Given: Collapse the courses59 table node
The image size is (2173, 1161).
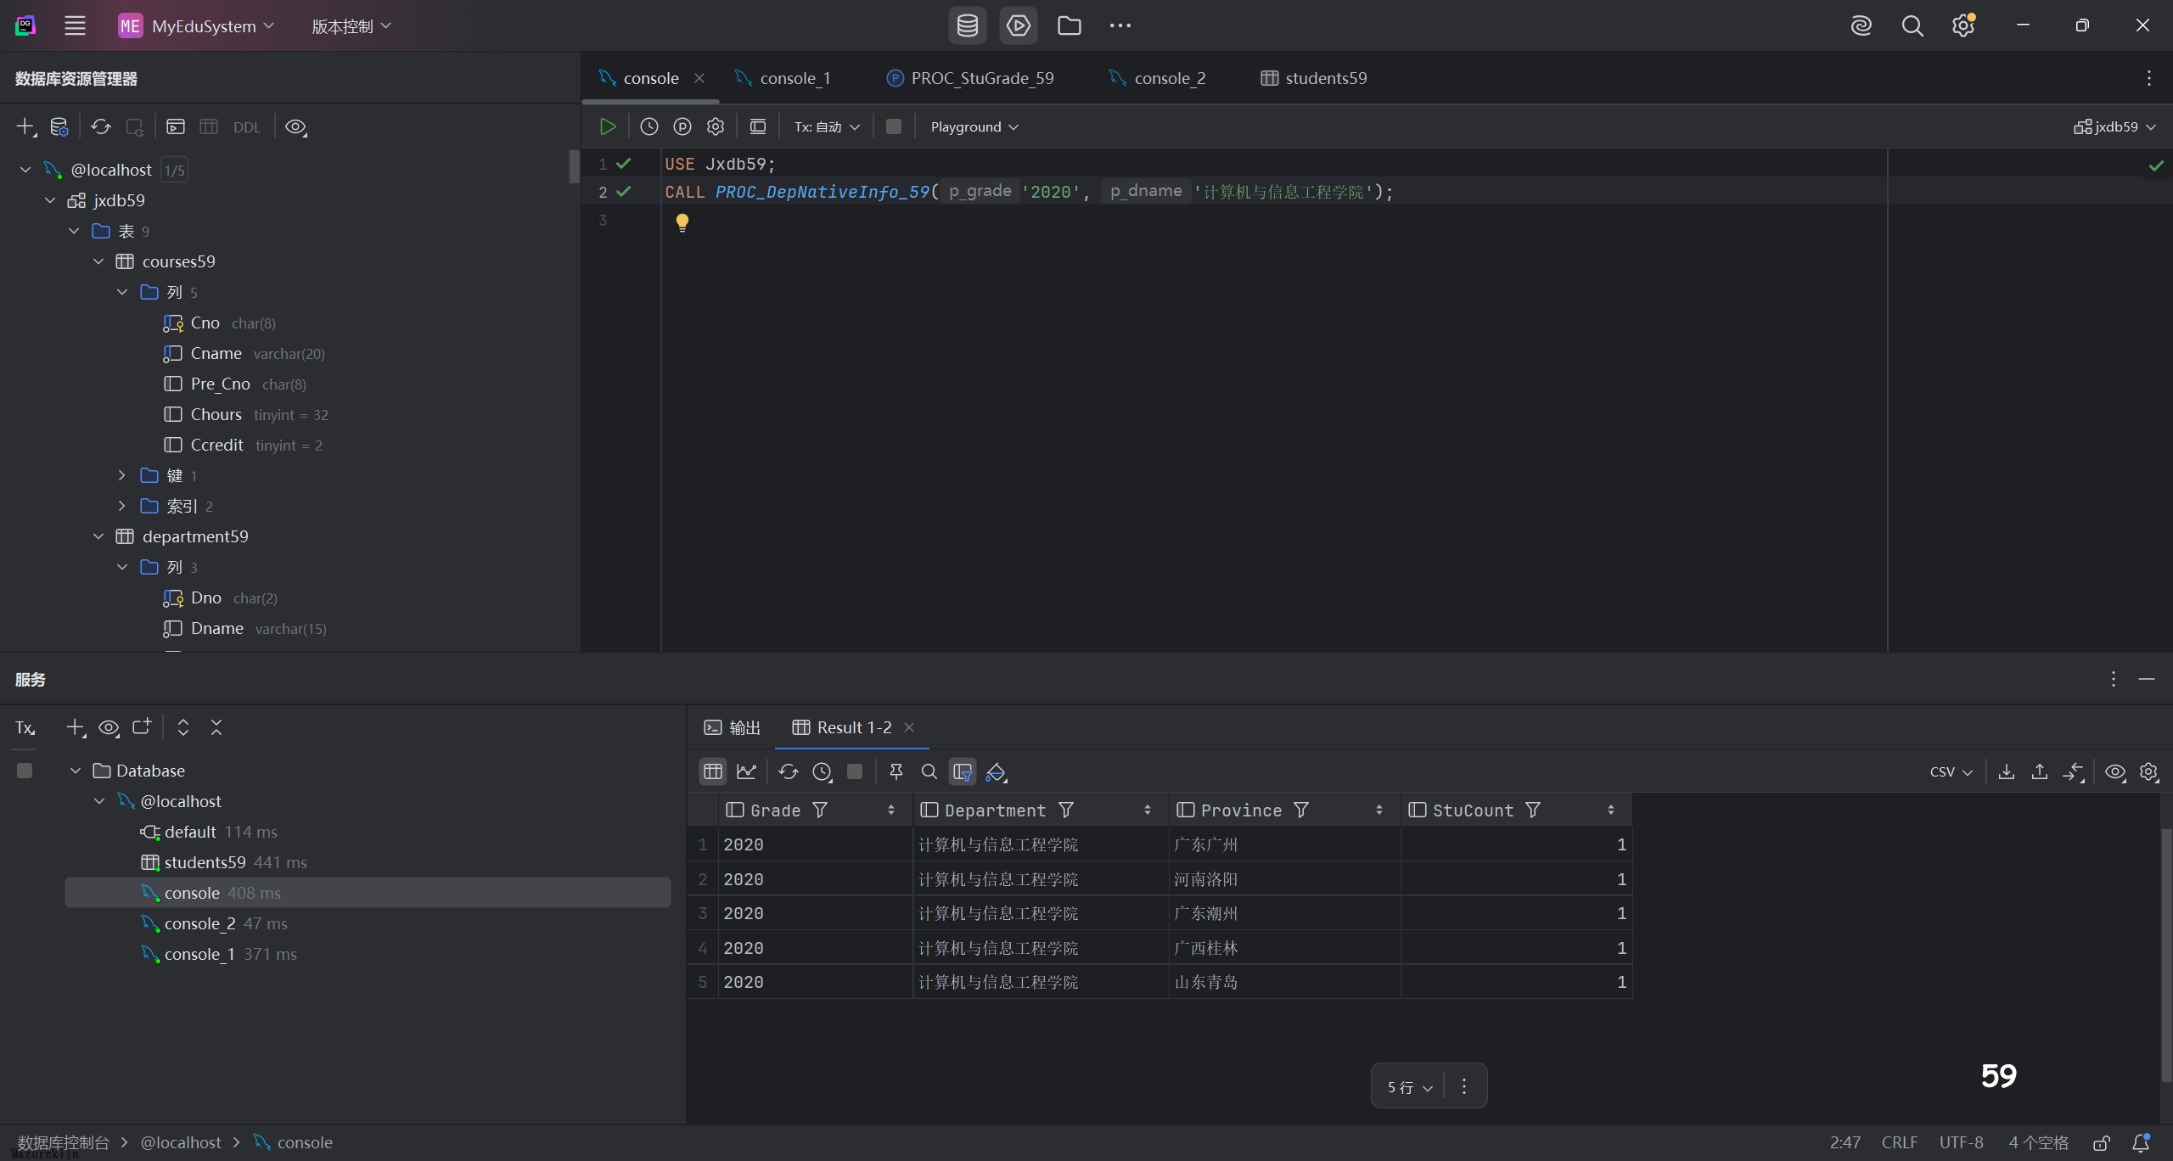Looking at the screenshot, I should 98,261.
